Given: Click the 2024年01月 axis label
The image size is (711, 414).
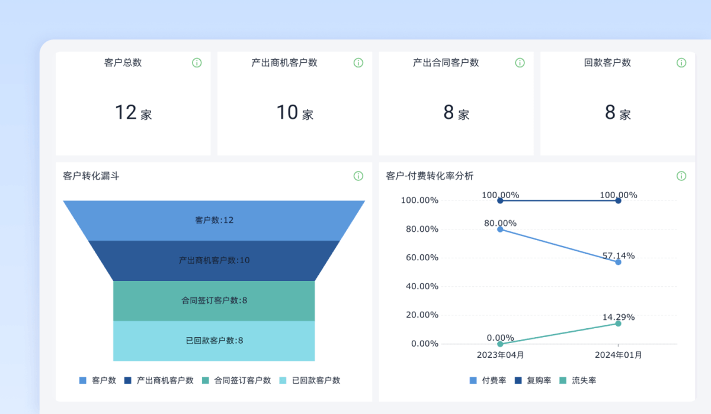Looking at the screenshot, I should [618, 355].
